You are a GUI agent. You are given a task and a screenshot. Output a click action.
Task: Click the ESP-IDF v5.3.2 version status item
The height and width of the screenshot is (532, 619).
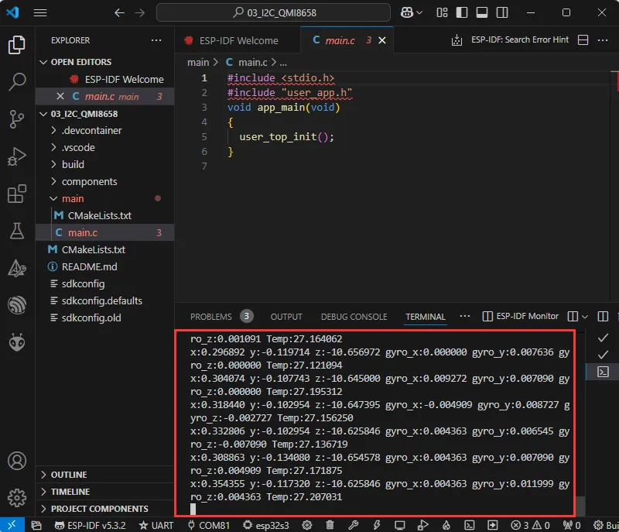pos(92,525)
